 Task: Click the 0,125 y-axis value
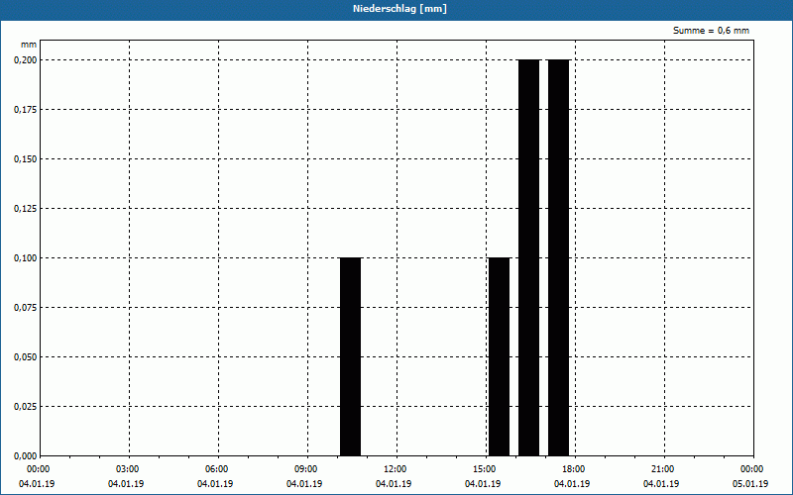pos(26,209)
